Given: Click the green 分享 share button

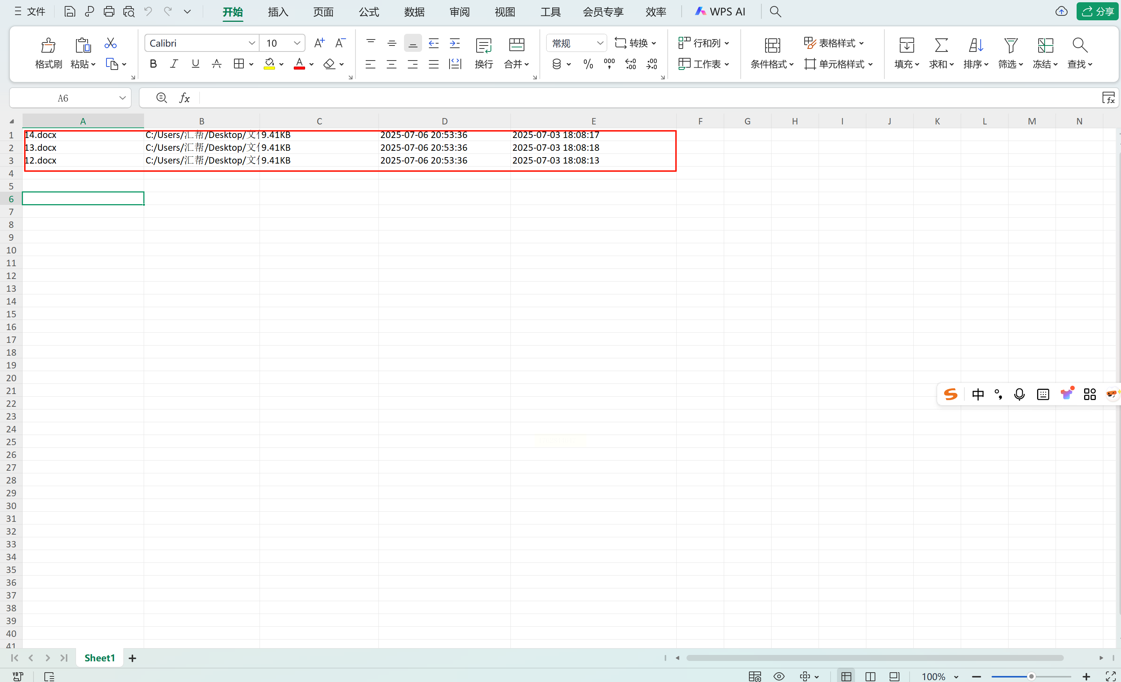Looking at the screenshot, I should pos(1097,11).
